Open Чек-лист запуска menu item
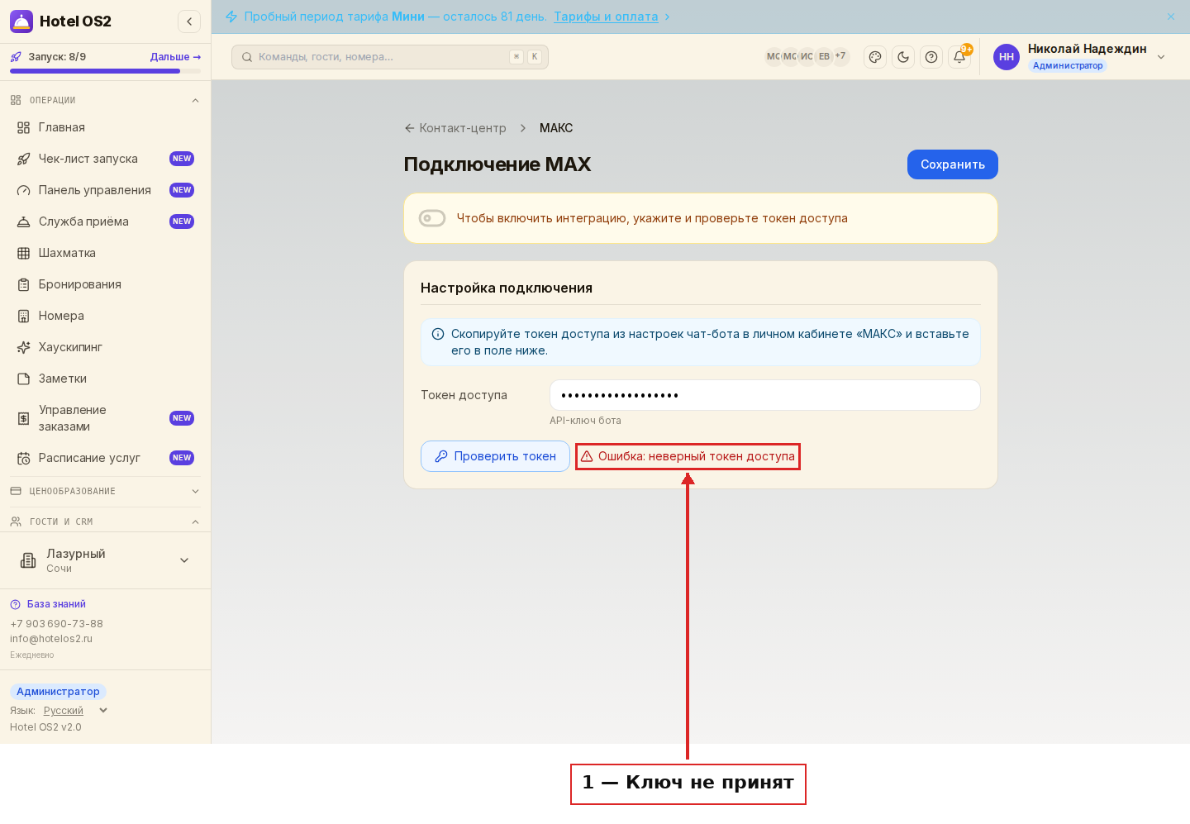The image size is (1190, 824). coord(105,159)
